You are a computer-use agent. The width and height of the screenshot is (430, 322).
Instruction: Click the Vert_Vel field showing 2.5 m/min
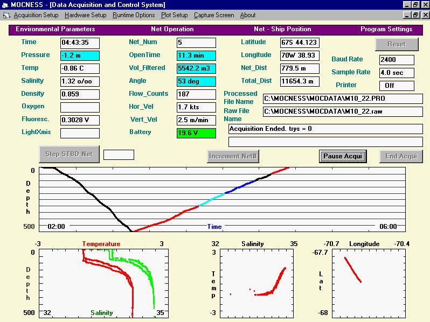196,120
